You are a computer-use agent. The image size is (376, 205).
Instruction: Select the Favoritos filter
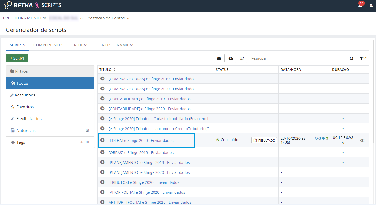[50, 107]
